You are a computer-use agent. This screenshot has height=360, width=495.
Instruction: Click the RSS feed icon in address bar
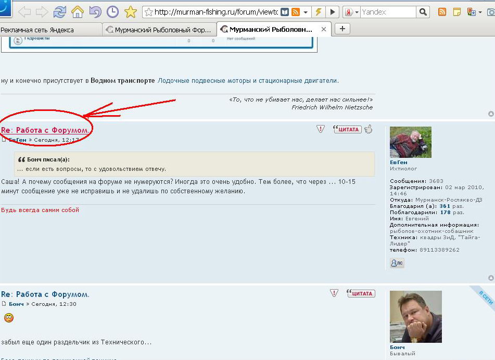[296, 12]
